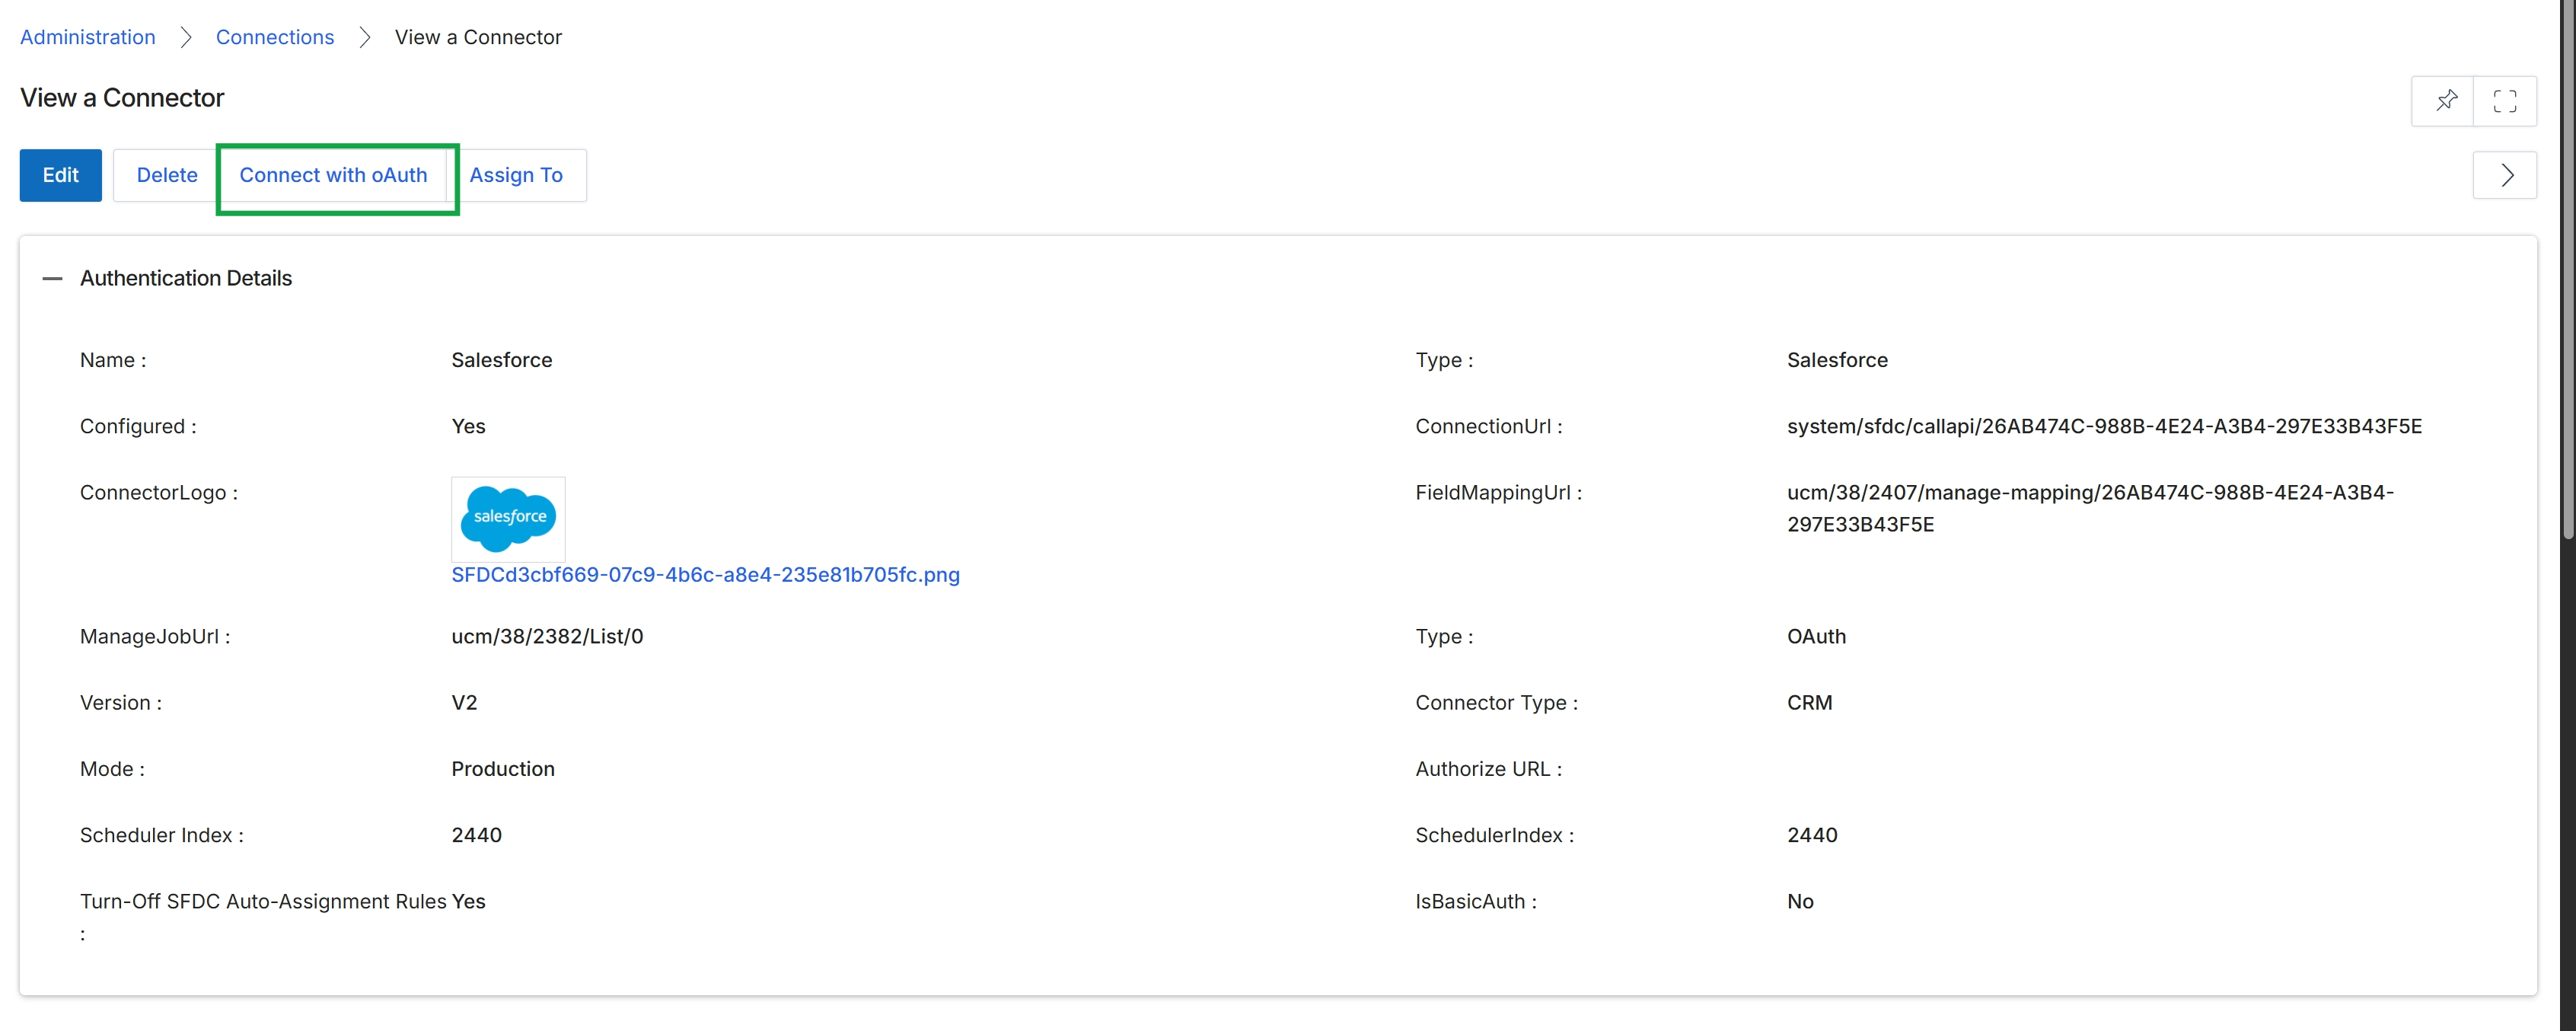The image size is (2576, 1031).
Task: Click the Assign To button
Action: 516,176
